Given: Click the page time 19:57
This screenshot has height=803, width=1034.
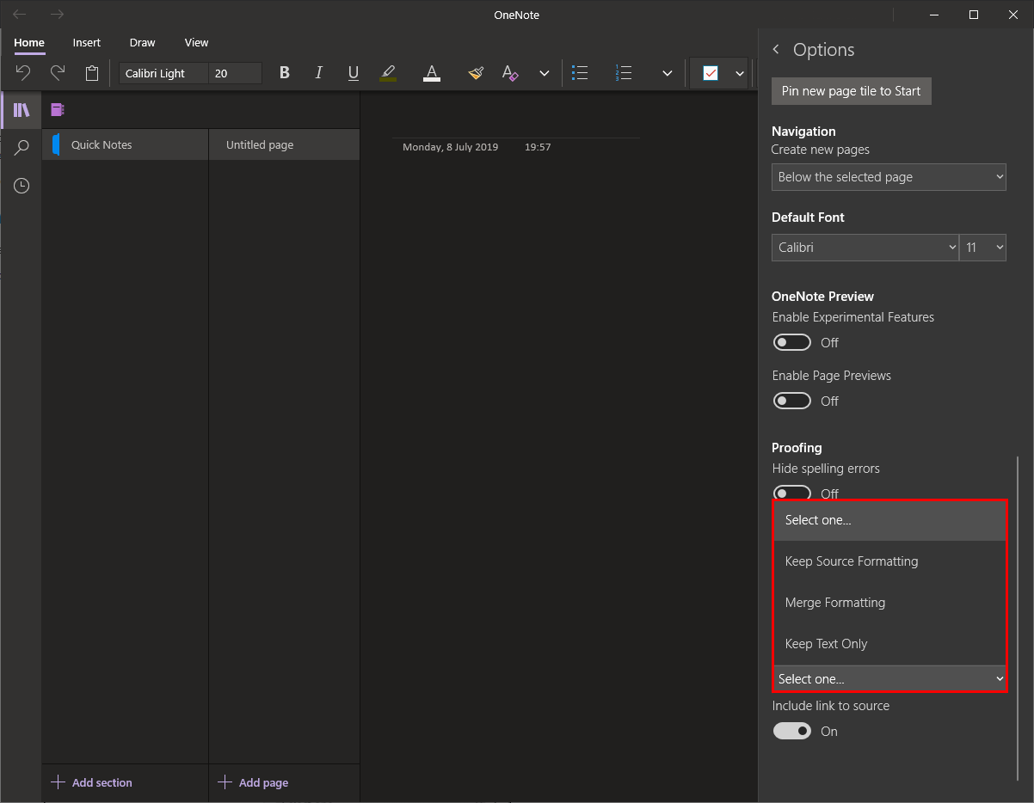Looking at the screenshot, I should click(x=538, y=147).
